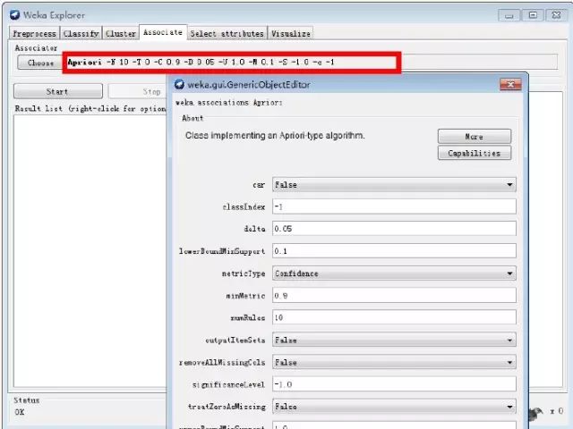Image resolution: width=573 pixels, height=429 pixels.
Task: Switch to the Preprocess tab
Action: [x=34, y=34]
